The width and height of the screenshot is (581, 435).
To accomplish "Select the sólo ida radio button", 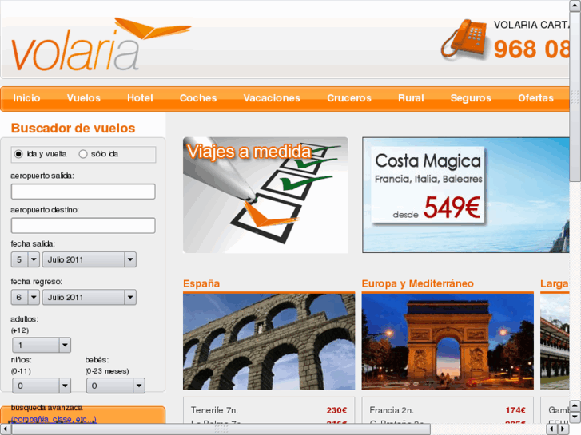I will point(83,154).
